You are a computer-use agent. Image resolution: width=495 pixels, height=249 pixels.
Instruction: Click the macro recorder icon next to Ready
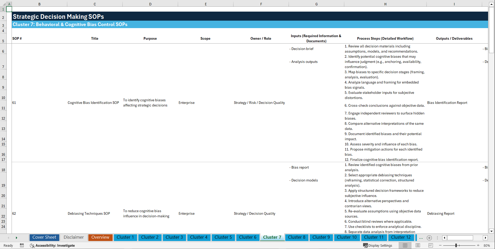[x=22, y=245]
